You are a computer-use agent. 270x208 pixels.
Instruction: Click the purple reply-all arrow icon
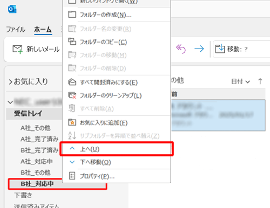[181, 49]
